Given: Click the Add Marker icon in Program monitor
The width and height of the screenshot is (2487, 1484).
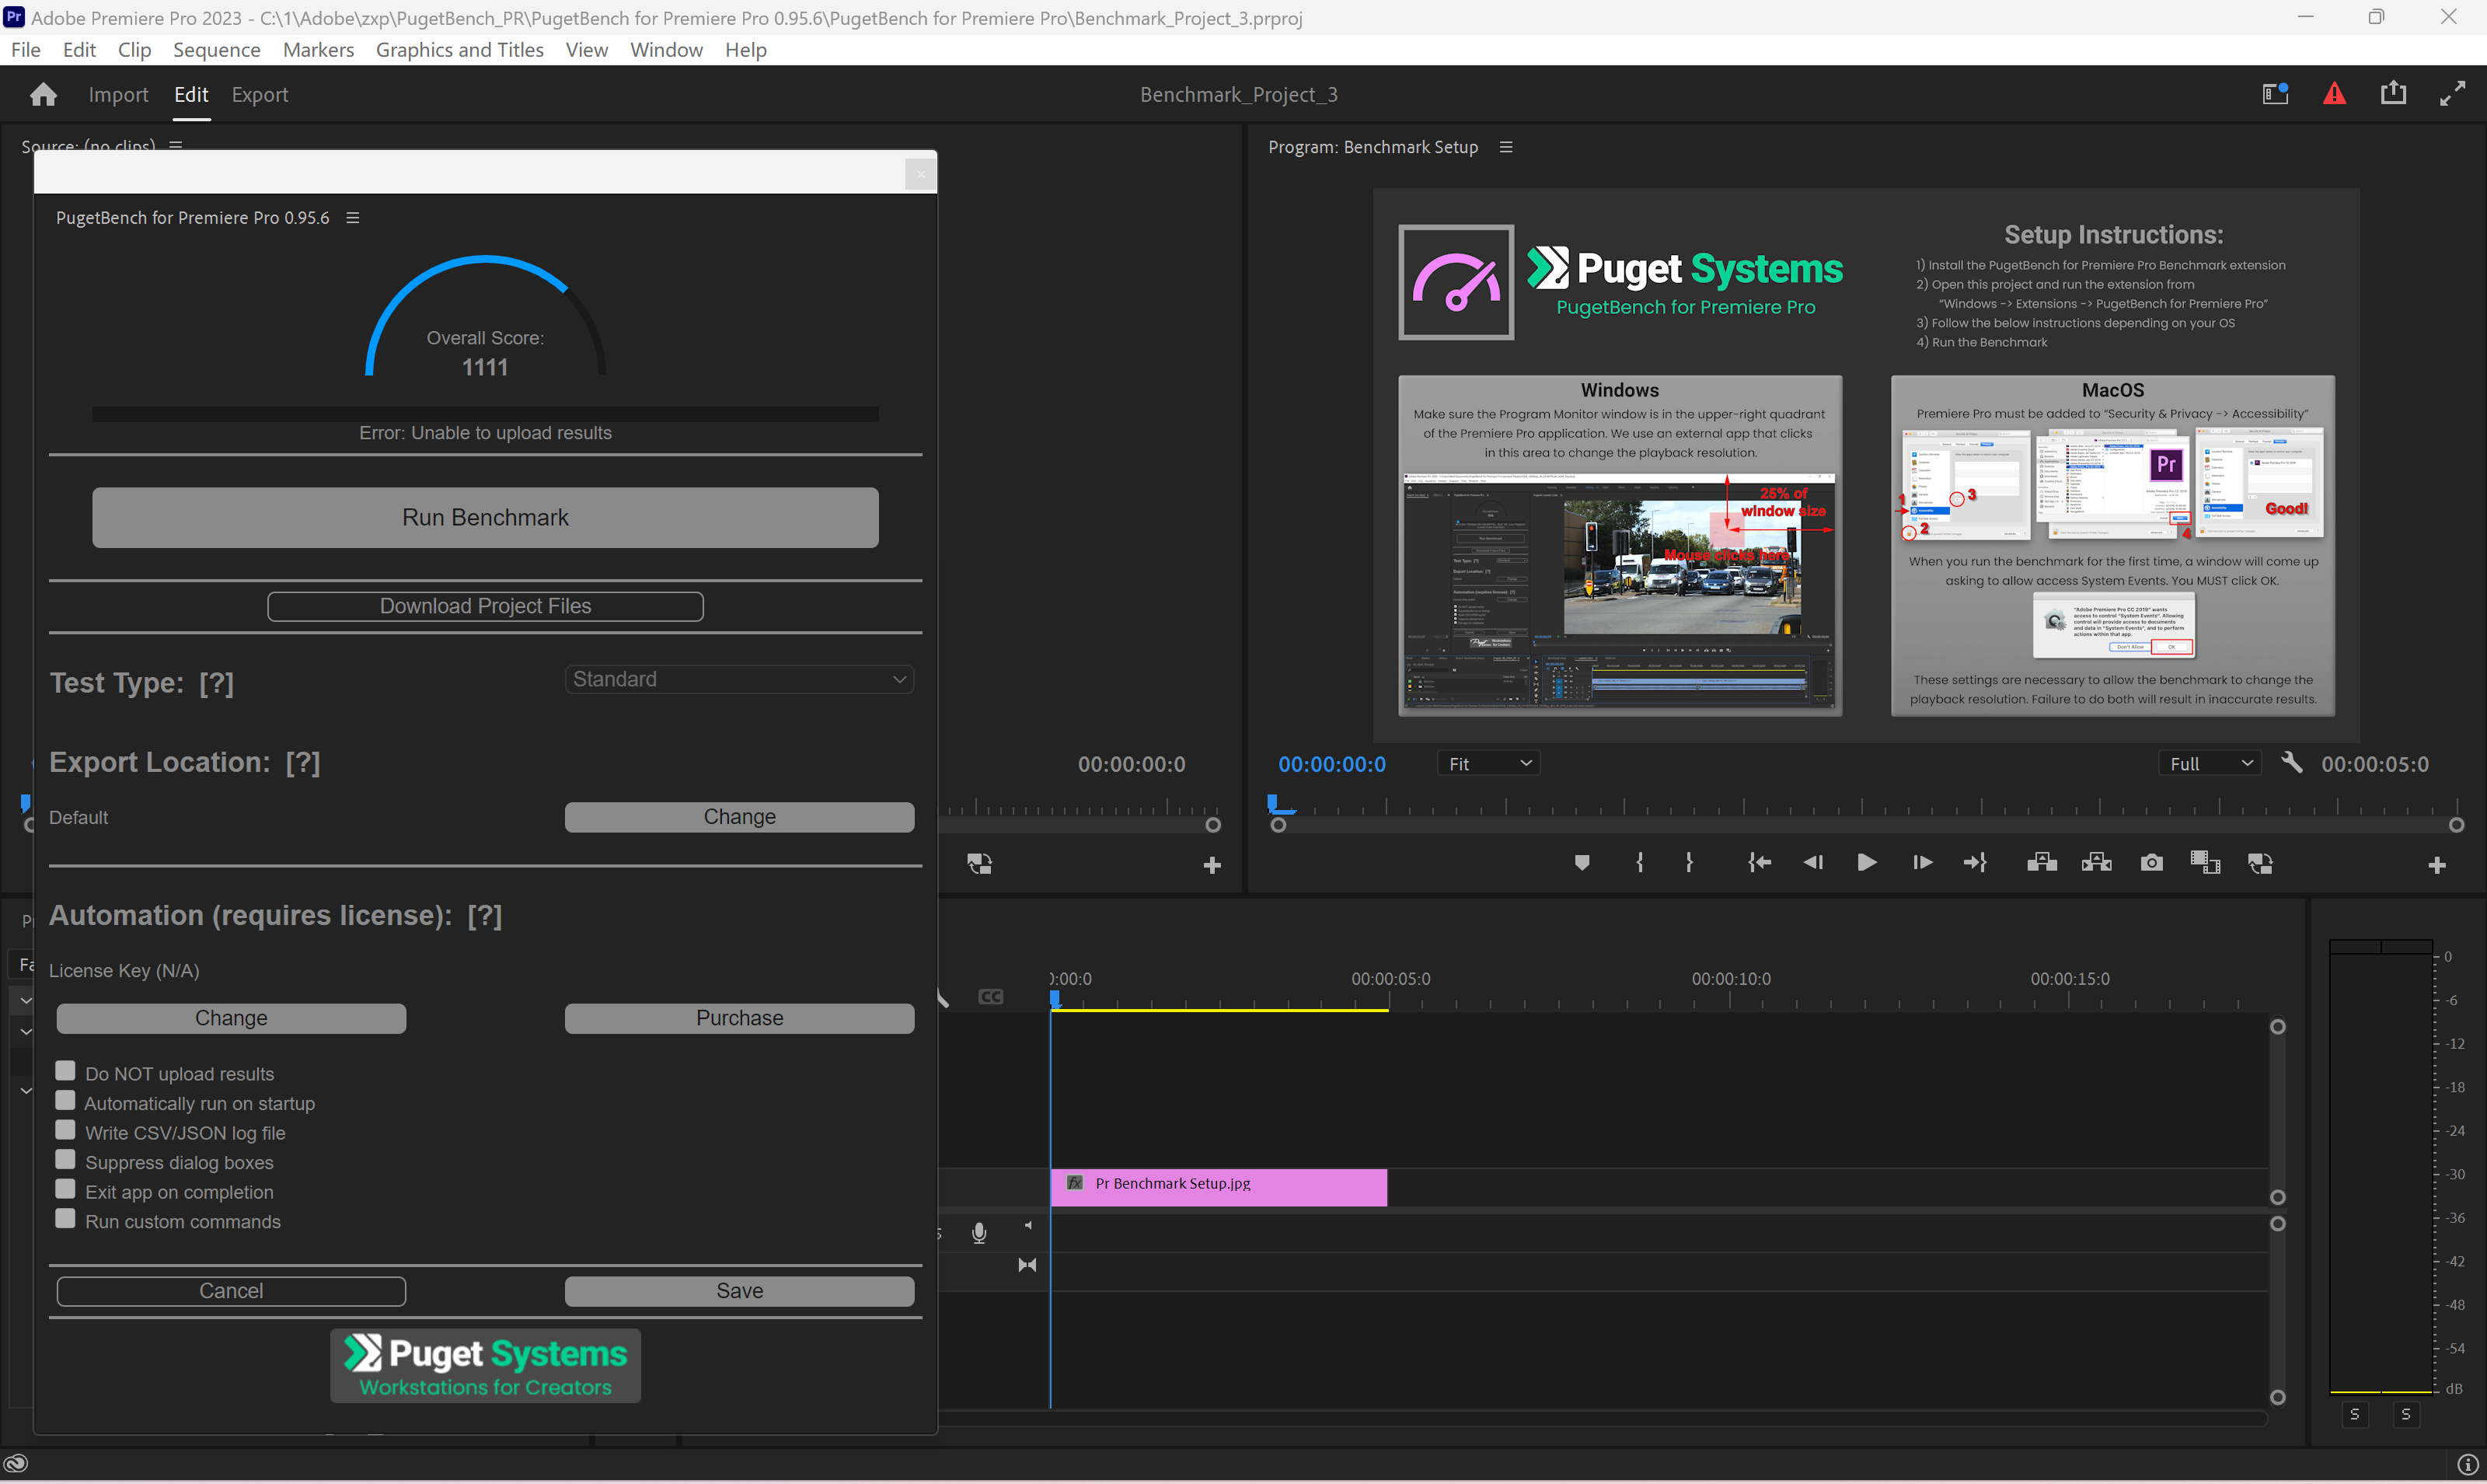Looking at the screenshot, I should (x=1582, y=863).
